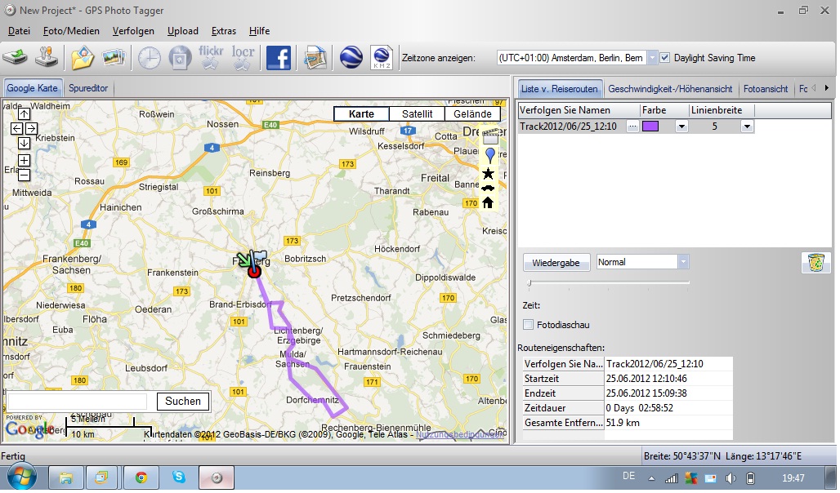The width and height of the screenshot is (840, 493).
Task: Switch to the Spureditor tab
Action: coord(88,88)
